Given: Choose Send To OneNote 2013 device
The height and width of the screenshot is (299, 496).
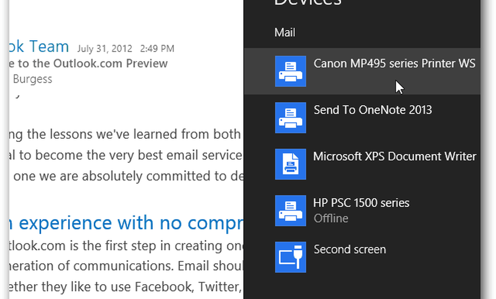Looking at the screenshot, I should click(x=362, y=118).
